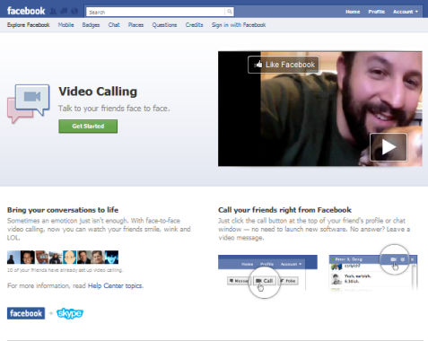
Task: Click Poke button in illustration
Action: pyautogui.click(x=288, y=281)
